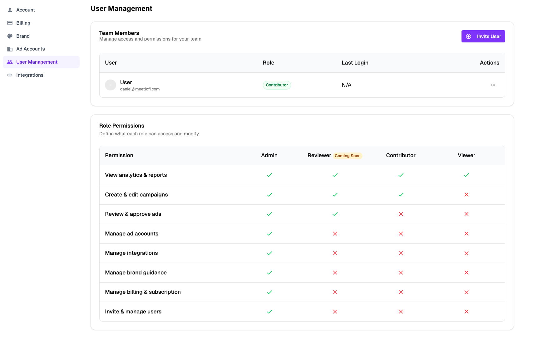Screen dimensions: 533x344
Task: Navigate to Integrations in the sidebar
Action: 30,75
